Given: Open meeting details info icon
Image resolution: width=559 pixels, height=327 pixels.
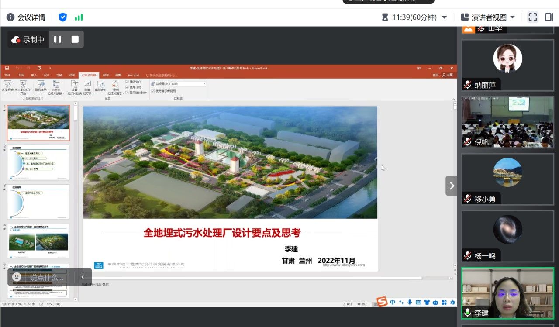Looking at the screenshot, I should (10, 17).
